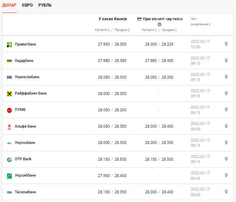
Task: Show Укрексімбанк location pin
Action: click(x=226, y=77)
